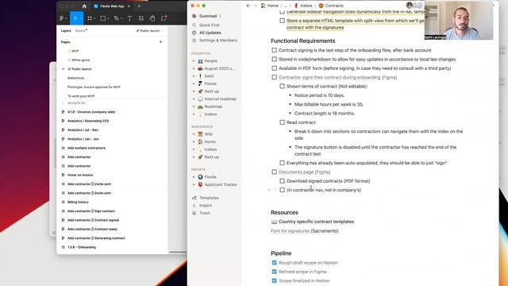
Task: Expand the Roadmap page toggle in Favorites
Action: tap(194, 106)
